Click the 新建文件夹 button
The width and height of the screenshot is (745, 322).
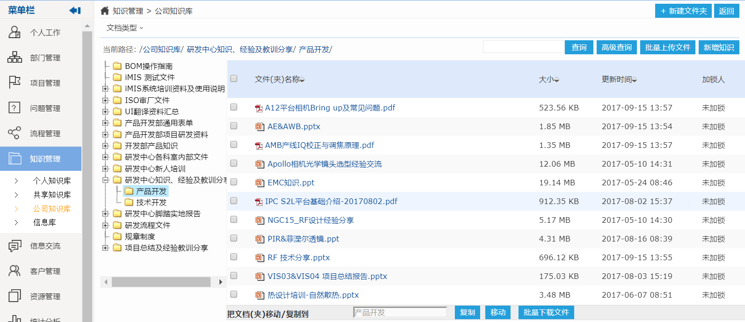point(683,11)
